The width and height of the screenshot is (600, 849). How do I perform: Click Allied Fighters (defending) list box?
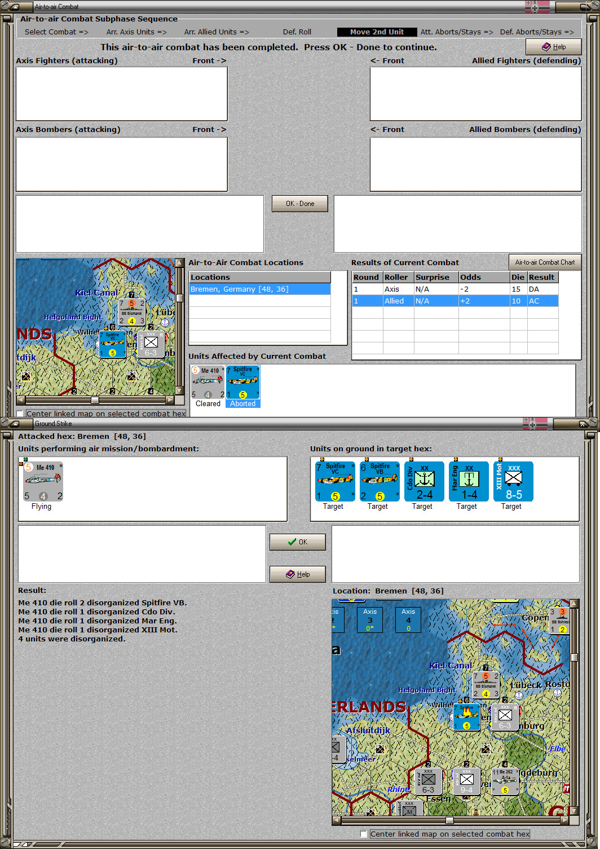pyautogui.click(x=476, y=94)
